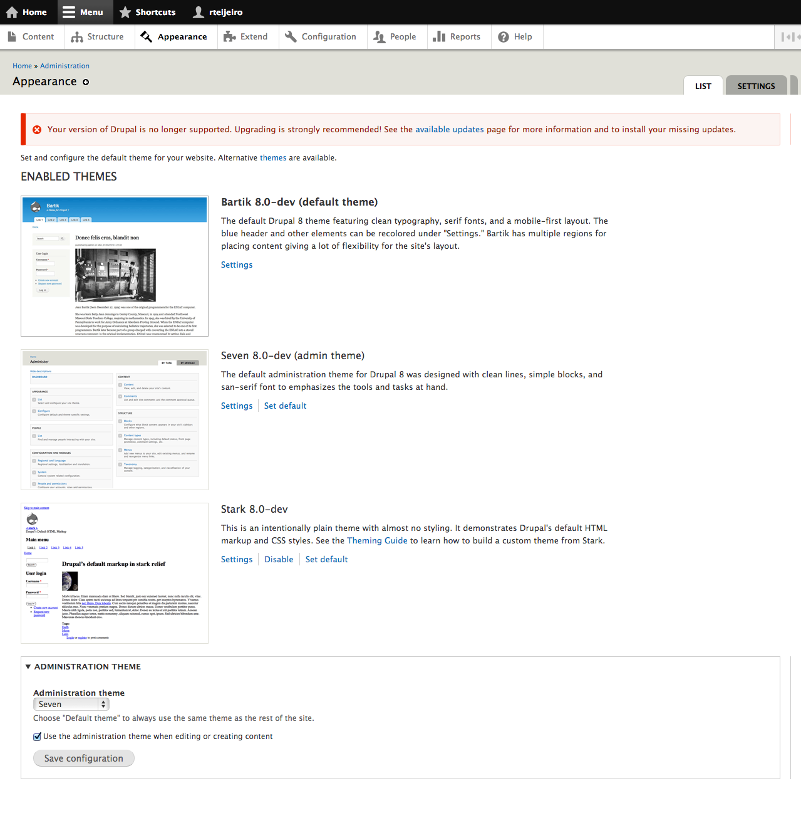This screenshot has width=801, height=813.
Task: Select the List tab
Action: pos(703,86)
